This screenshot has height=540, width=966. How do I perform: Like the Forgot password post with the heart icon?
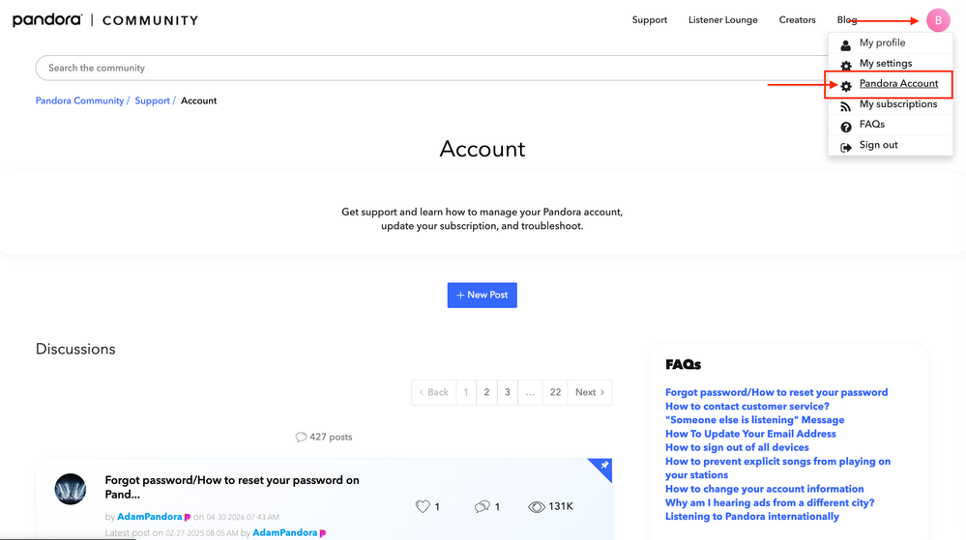pyautogui.click(x=422, y=506)
